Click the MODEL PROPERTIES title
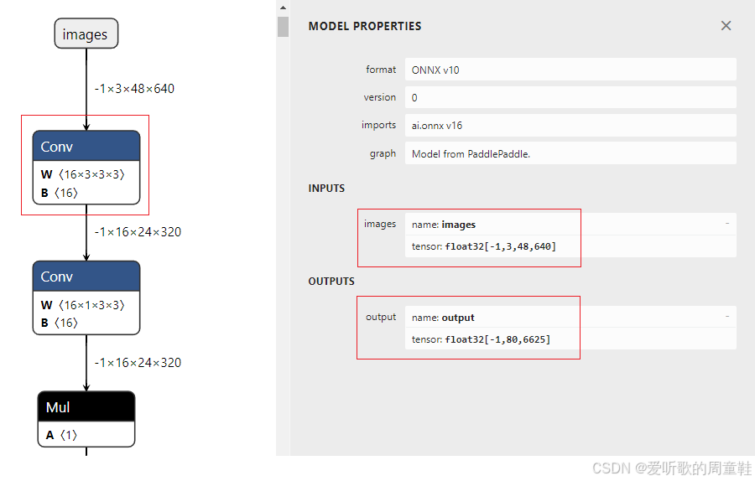Screen dimensions: 755x481 365,26
